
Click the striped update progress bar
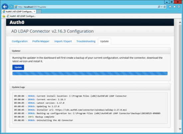(x=90, y=73)
